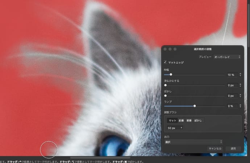Select the 前景 brush mode
Screen dimensions: 250x163
[181, 120]
